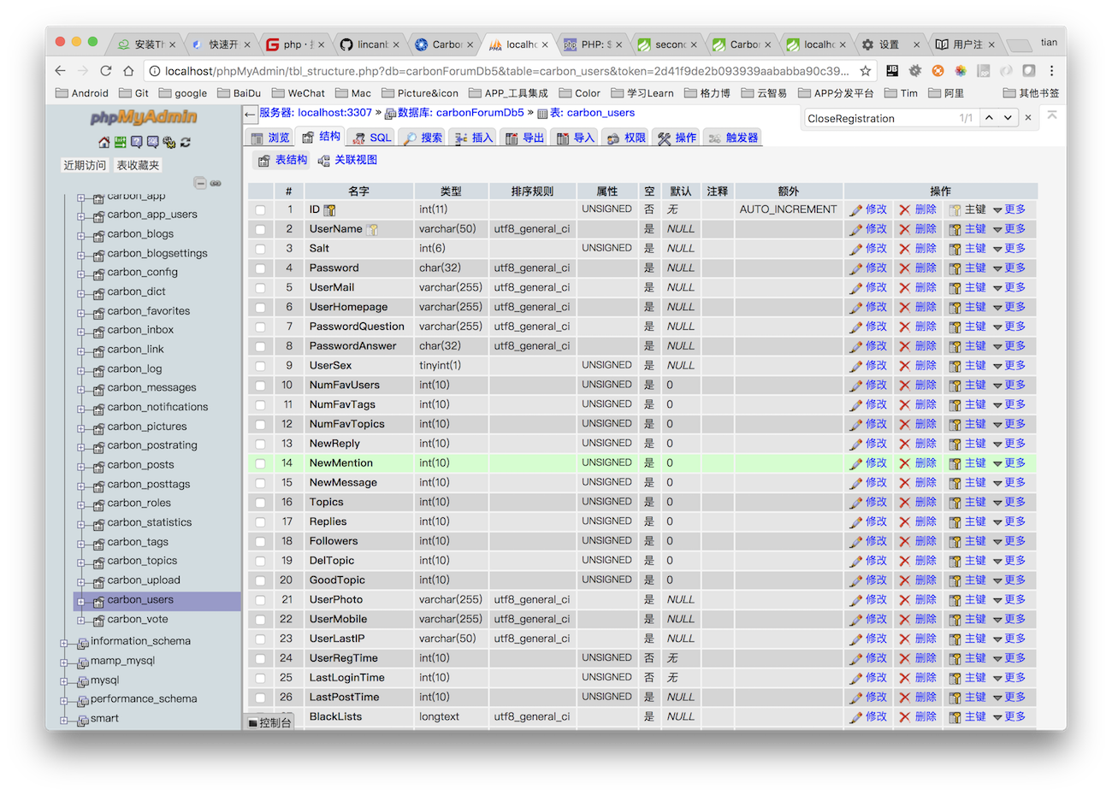Click the 关联视图 relation view link
This screenshot has width=1112, height=795.
[347, 160]
